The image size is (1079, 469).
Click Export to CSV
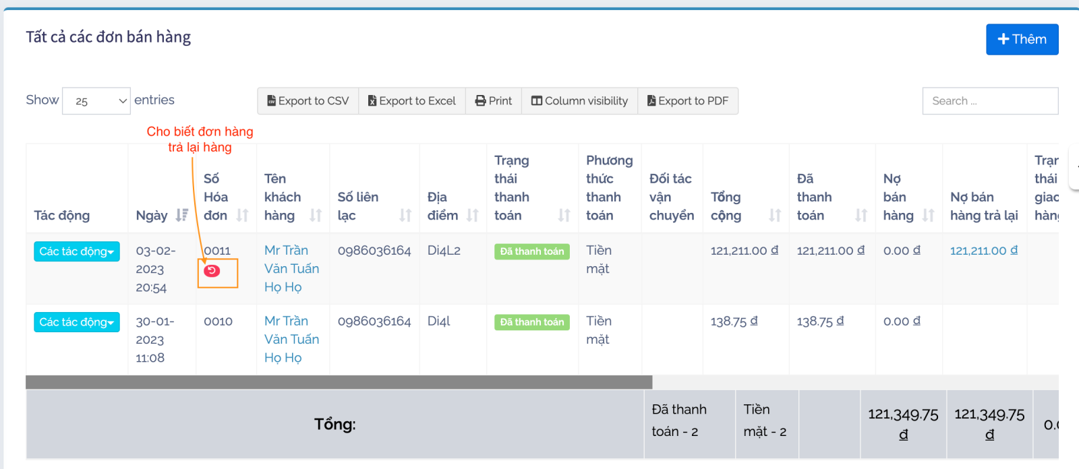[308, 101]
